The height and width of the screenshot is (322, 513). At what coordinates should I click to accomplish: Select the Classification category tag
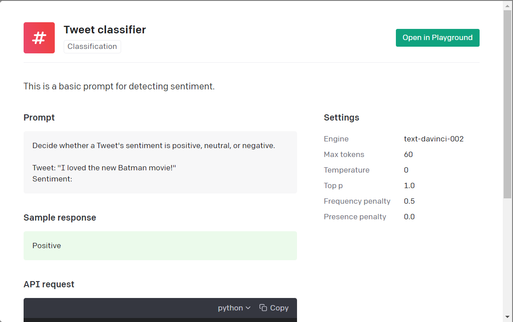pos(92,46)
